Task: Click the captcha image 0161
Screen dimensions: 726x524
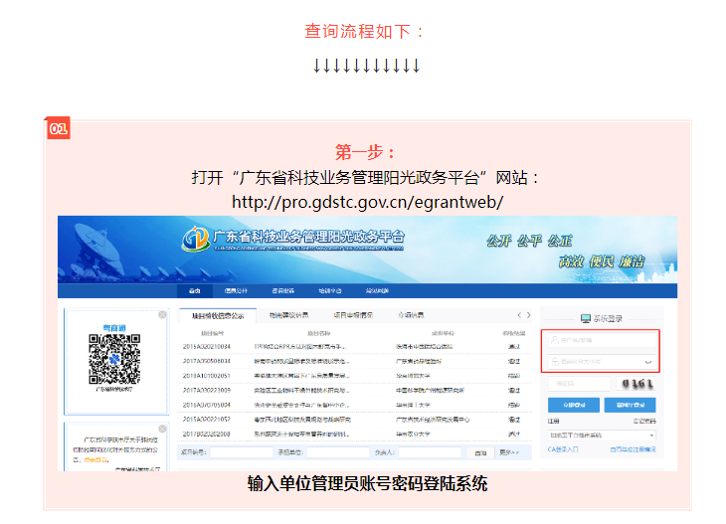Action: click(x=637, y=384)
